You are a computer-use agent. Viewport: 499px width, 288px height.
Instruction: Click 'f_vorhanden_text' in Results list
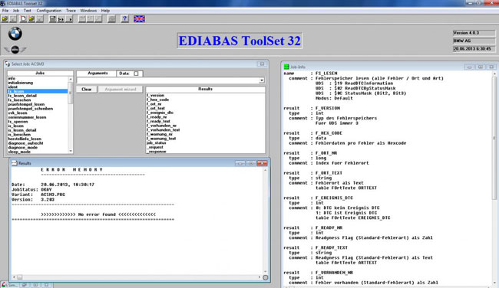(x=163, y=130)
